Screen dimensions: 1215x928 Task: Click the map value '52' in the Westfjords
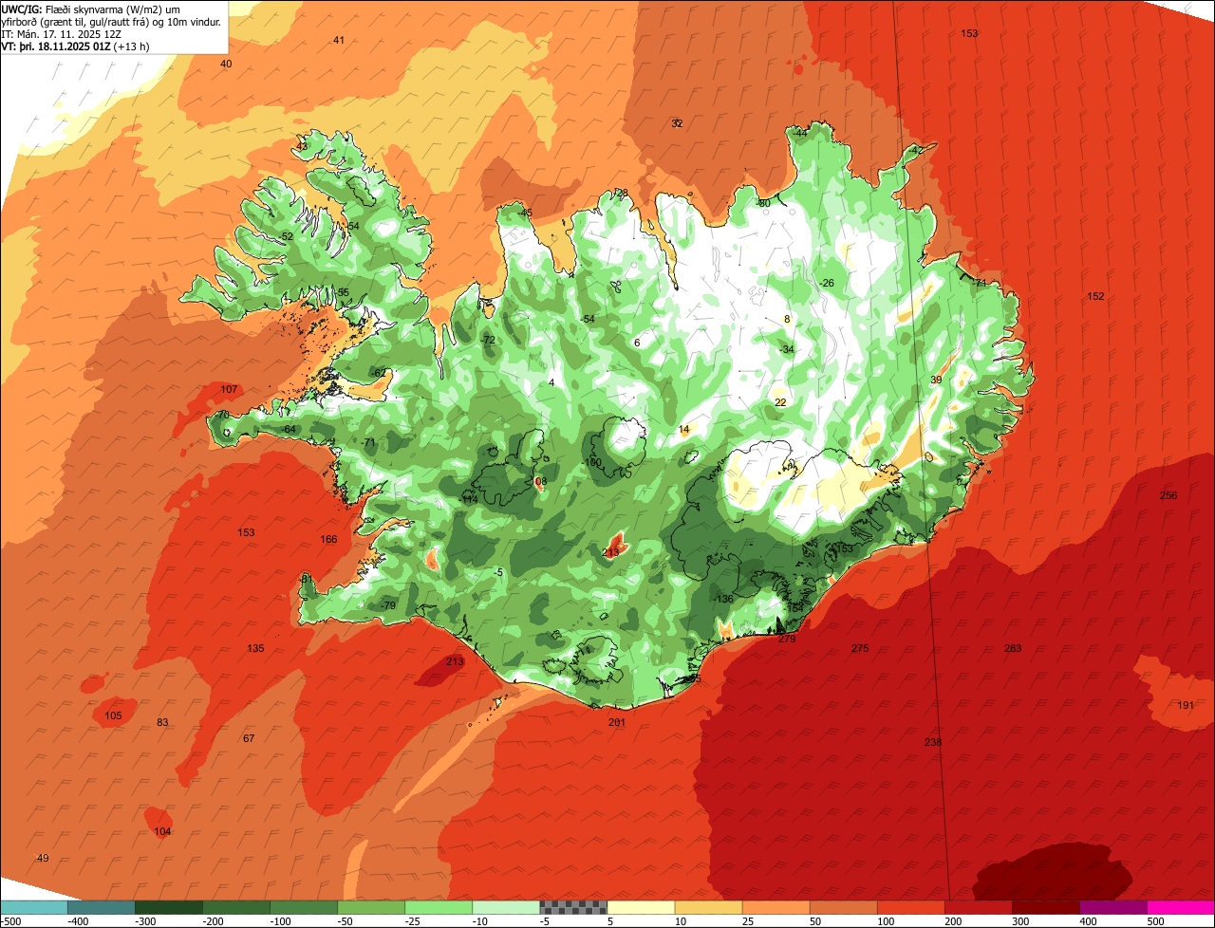tap(287, 236)
